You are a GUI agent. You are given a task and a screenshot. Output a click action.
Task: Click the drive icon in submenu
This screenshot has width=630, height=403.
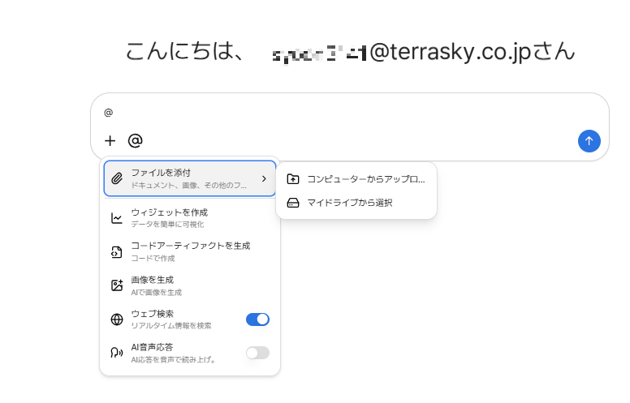point(293,203)
